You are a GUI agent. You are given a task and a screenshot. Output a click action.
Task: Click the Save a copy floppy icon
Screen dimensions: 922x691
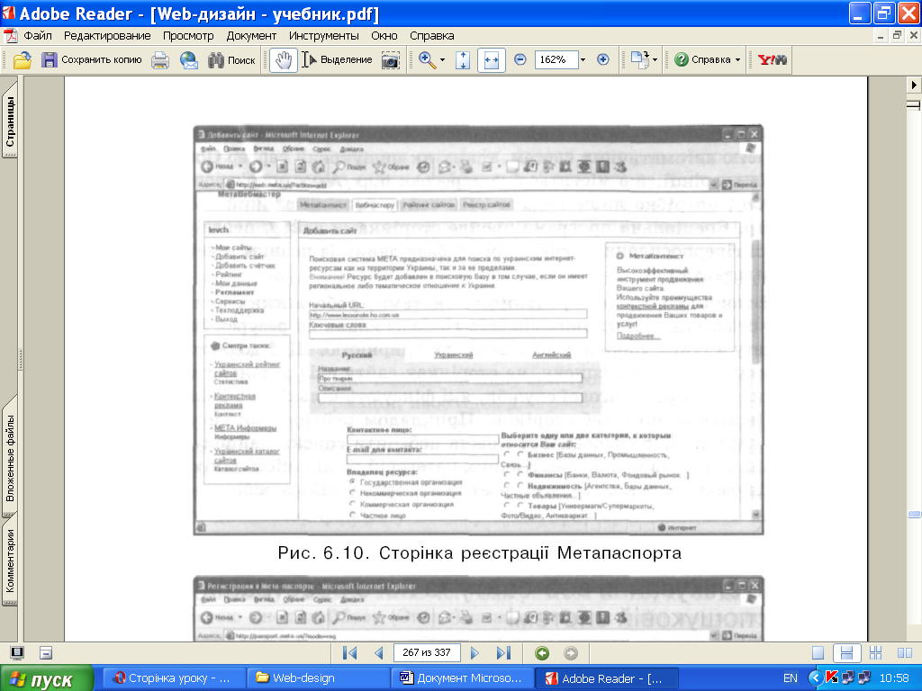coord(50,60)
